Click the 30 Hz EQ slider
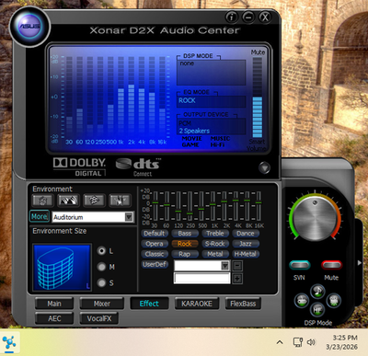The height and width of the screenshot is (356, 368). 155,206
